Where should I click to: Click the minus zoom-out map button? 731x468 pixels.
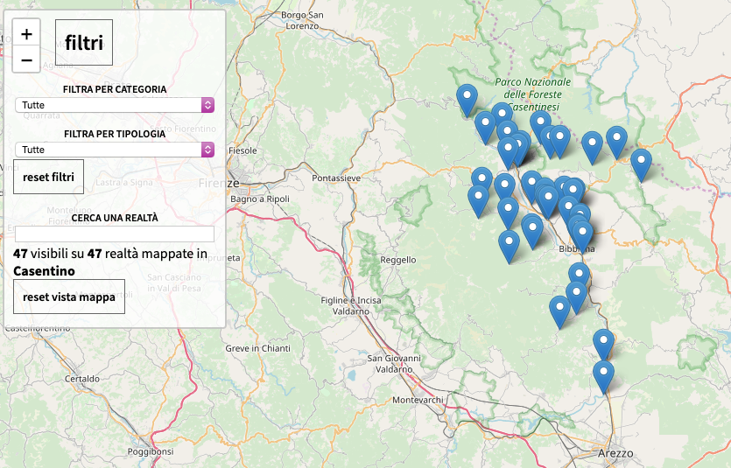26,59
